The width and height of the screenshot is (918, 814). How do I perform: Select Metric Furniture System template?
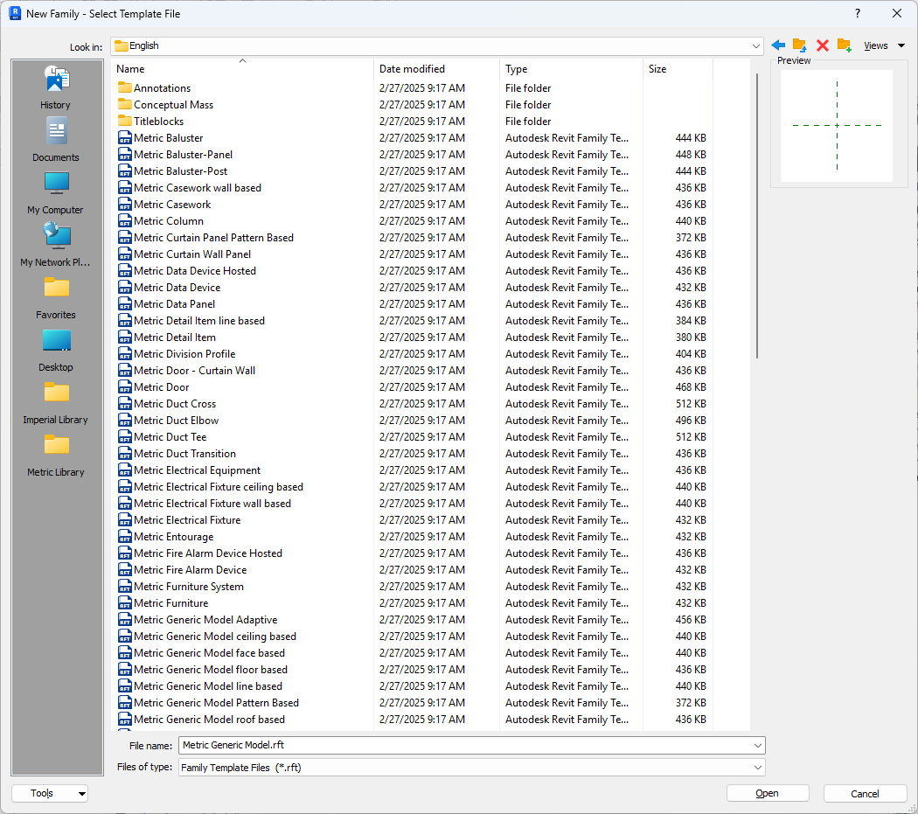pos(189,587)
